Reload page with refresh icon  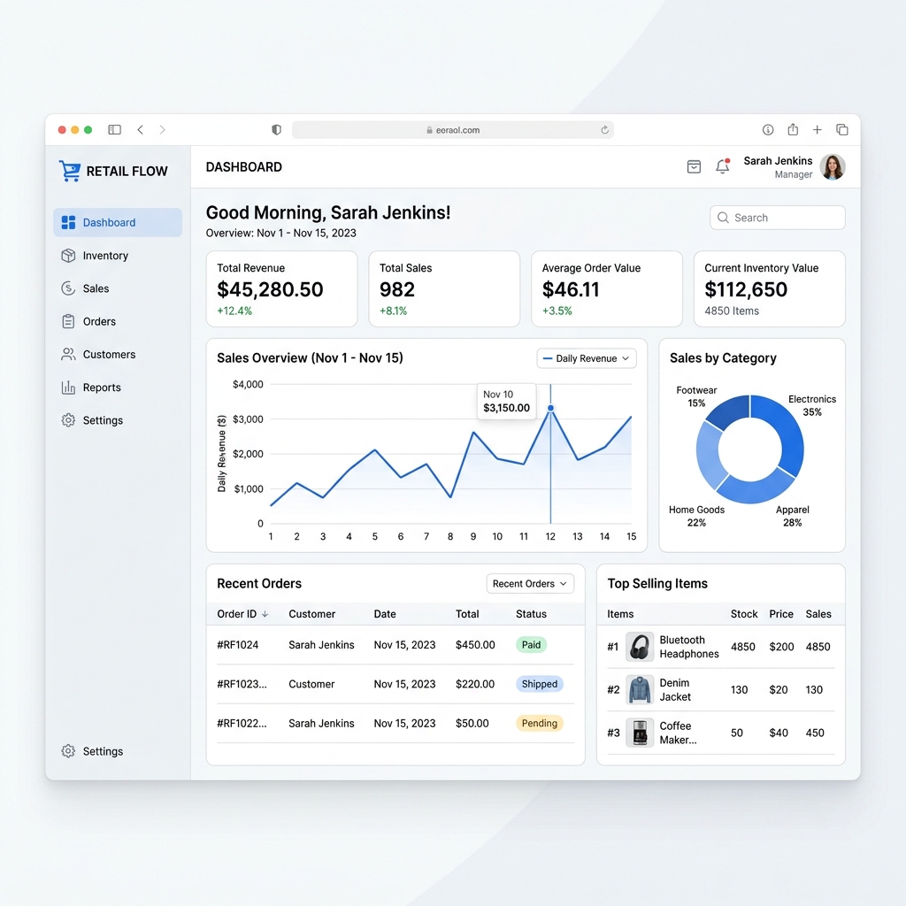click(x=604, y=130)
